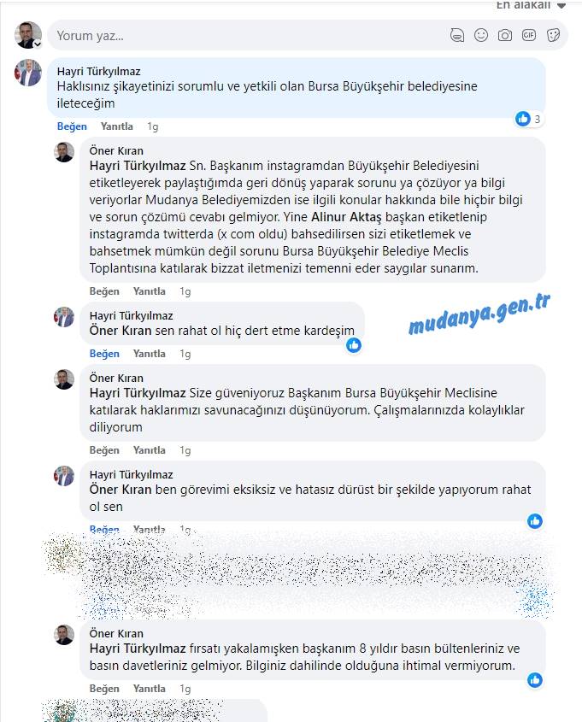Open profile switcher arrow on your avatar

(x=38, y=44)
